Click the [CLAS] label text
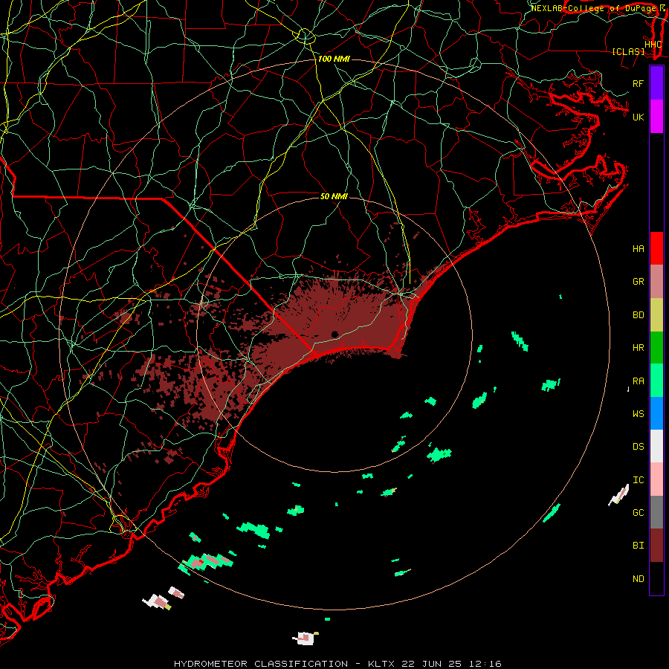Screen dimensions: 669x669 628,52
